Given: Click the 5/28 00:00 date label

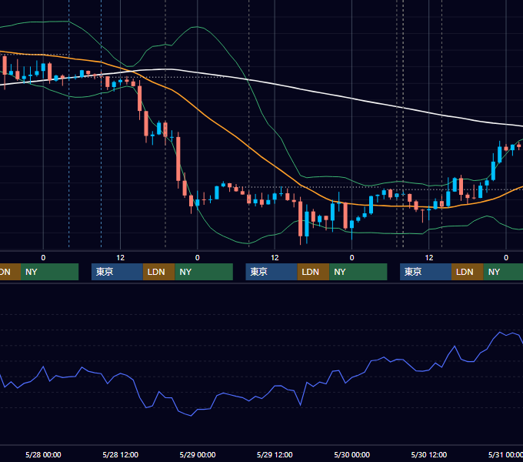Looking at the screenshot, I should pyautogui.click(x=43, y=454).
